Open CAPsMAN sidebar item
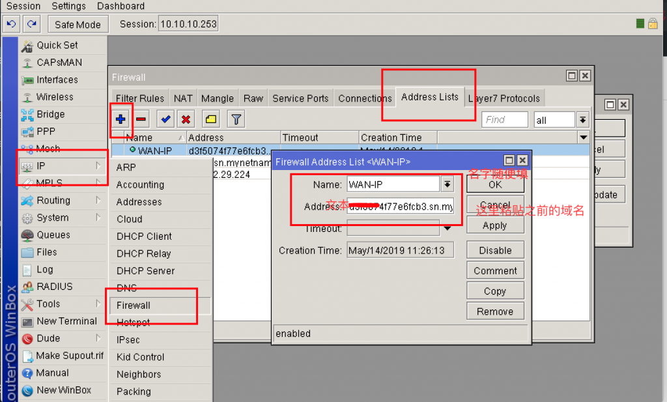The image size is (667, 402). (62, 63)
